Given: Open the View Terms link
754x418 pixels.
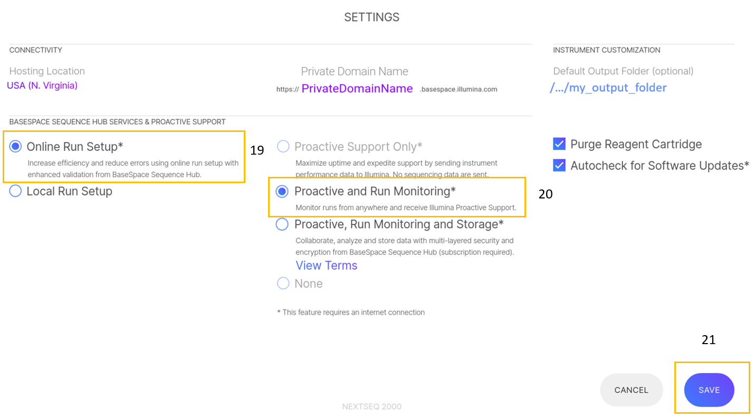Looking at the screenshot, I should [326, 265].
